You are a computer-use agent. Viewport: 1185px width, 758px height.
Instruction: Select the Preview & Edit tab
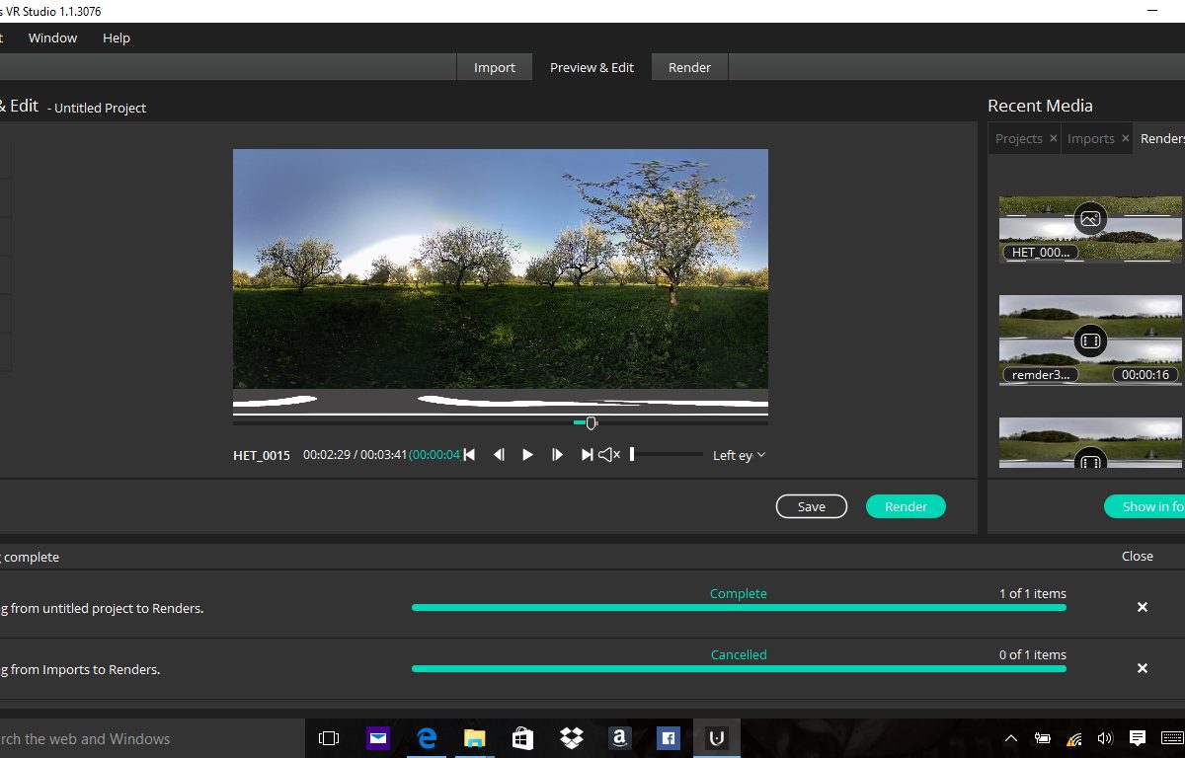coord(592,67)
